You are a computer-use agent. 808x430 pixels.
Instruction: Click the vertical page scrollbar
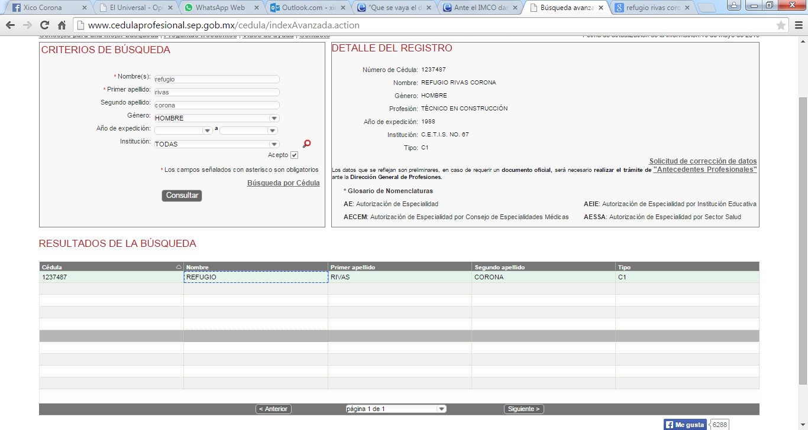pos(803,236)
